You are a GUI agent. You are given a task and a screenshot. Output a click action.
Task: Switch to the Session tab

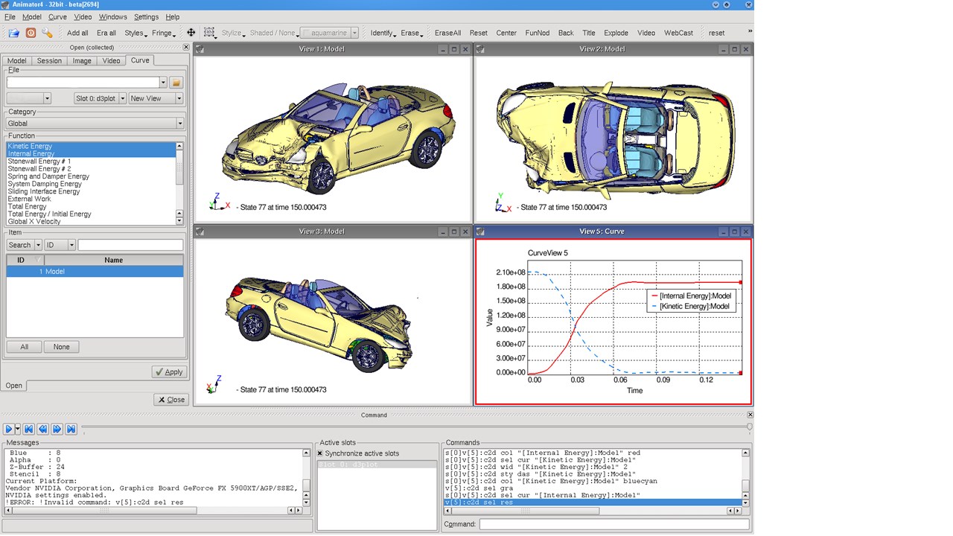(49, 61)
